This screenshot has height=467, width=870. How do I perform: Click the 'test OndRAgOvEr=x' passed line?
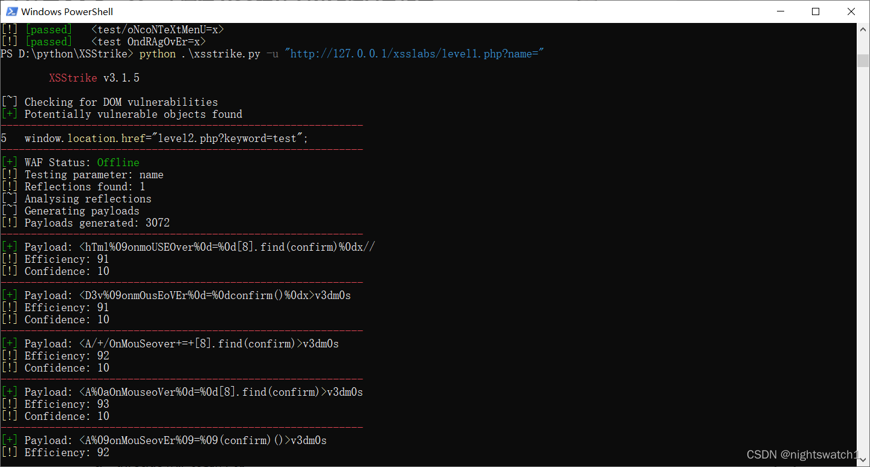(103, 42)
